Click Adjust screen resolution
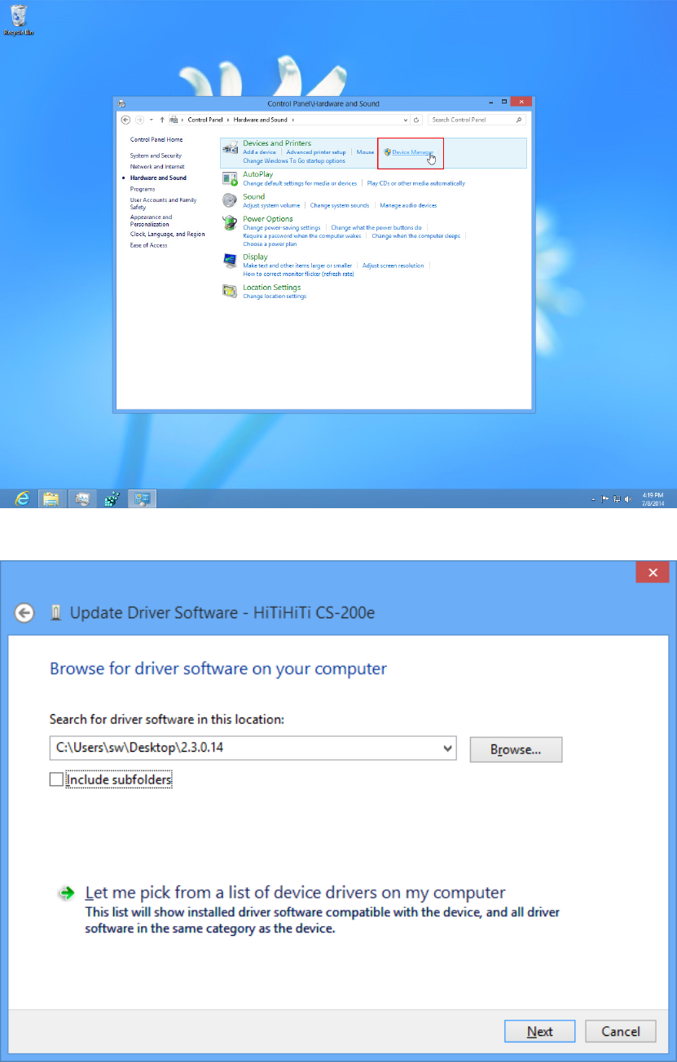 pos(393,265)
